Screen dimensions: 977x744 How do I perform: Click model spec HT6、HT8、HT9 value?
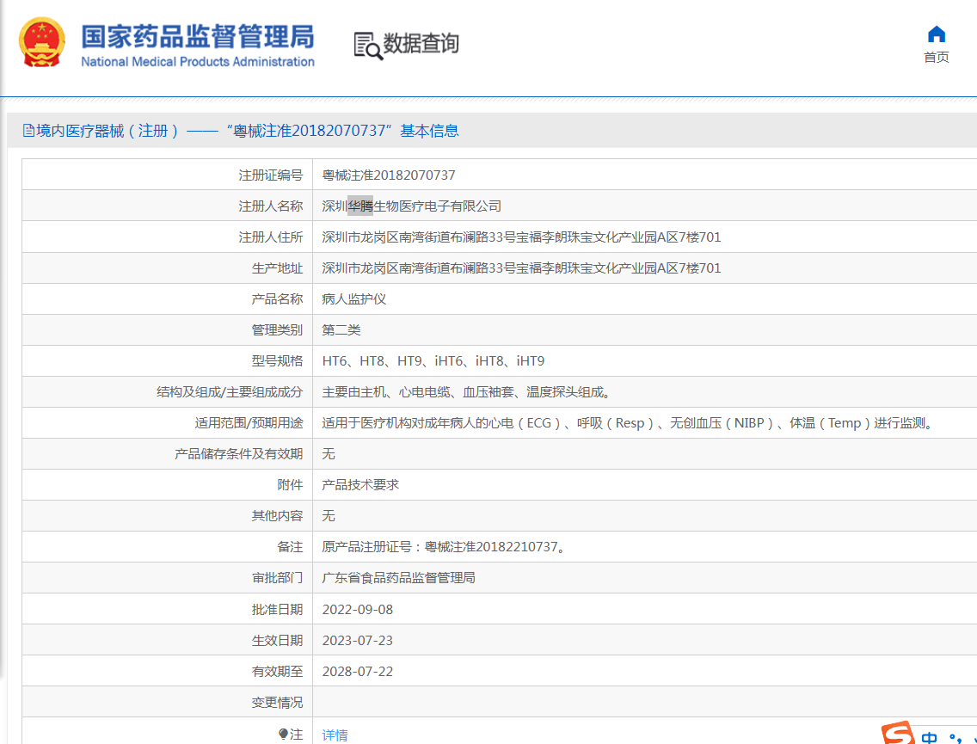(433, 360)
